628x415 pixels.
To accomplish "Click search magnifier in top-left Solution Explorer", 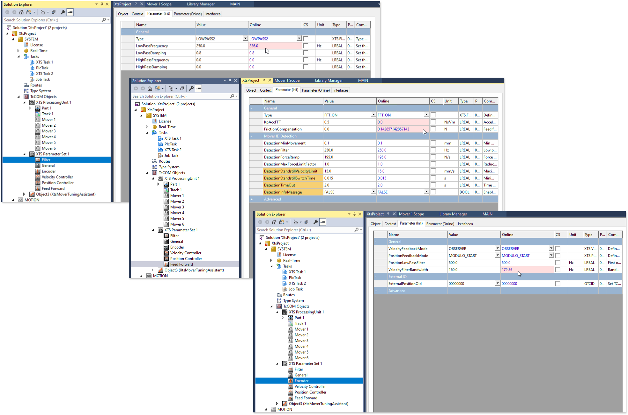I will coord(104,20).
